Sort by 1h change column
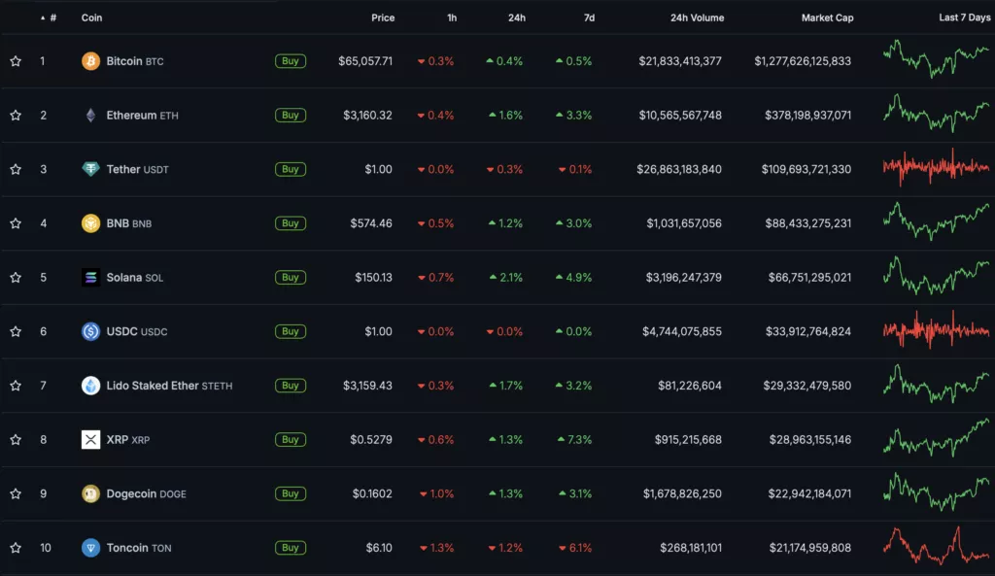 pyautogui.click(x=452, y=17)
